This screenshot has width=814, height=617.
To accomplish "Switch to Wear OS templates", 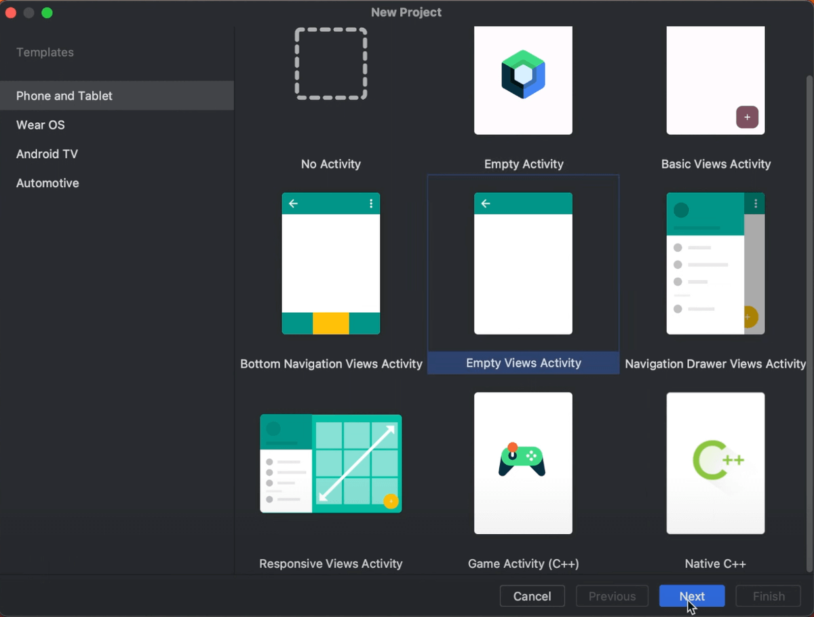I will (x=117, y=125).
